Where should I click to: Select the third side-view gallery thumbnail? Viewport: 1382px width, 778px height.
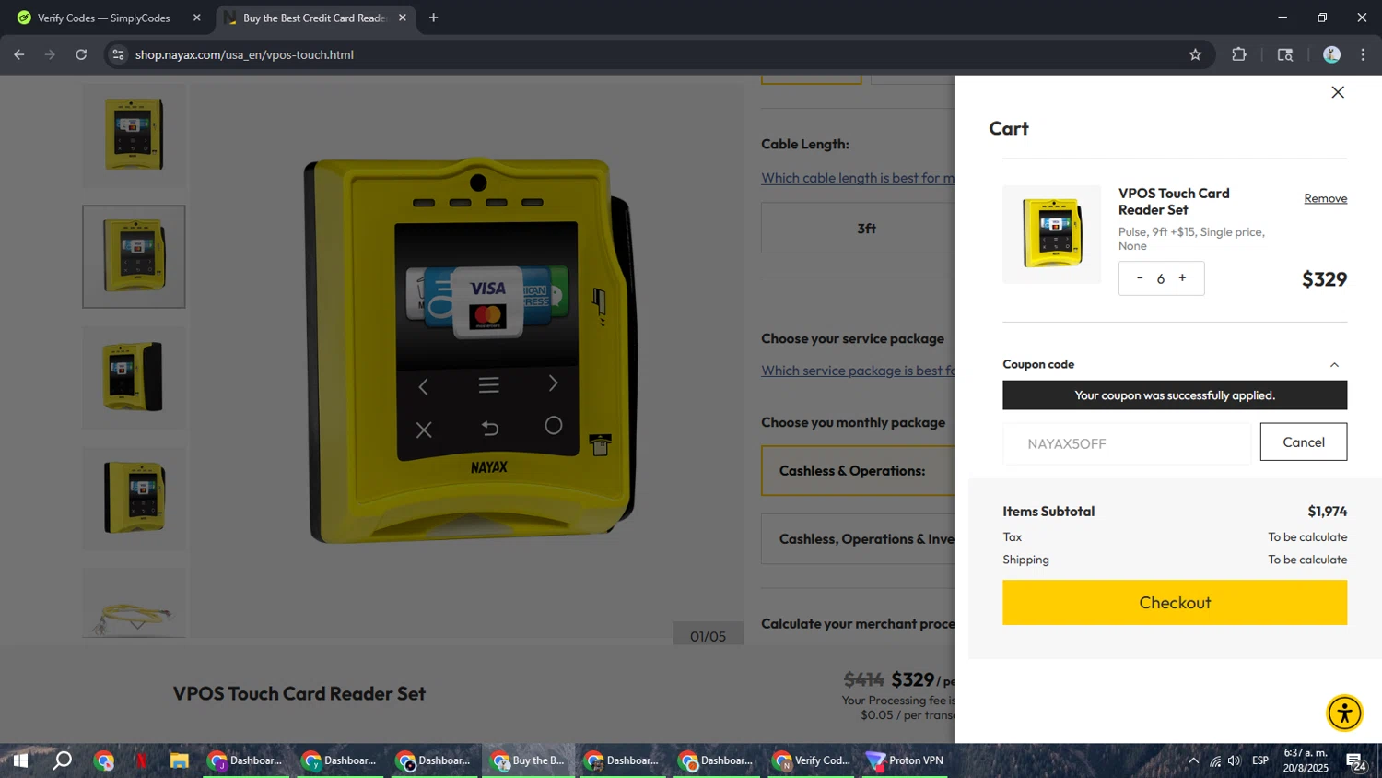tap(135, 377)
